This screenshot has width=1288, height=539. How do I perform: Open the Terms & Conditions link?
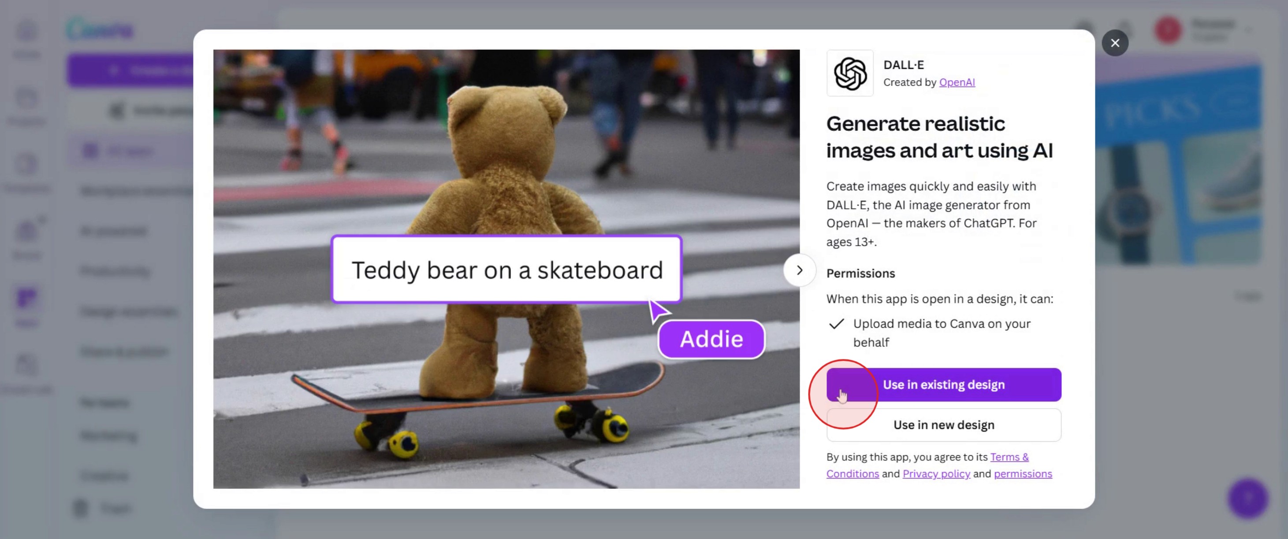(x=927, y=465)
